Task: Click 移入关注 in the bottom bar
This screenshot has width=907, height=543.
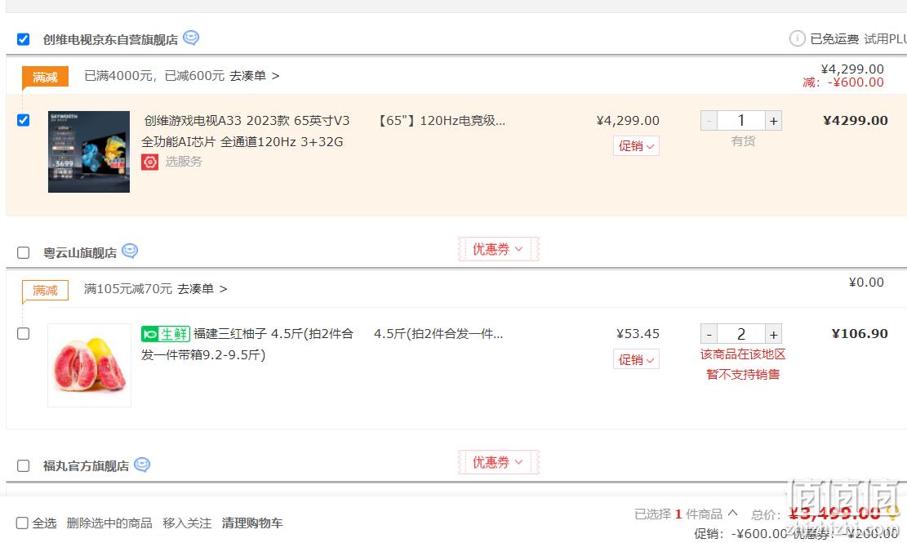Action: [x=187, y=523]
